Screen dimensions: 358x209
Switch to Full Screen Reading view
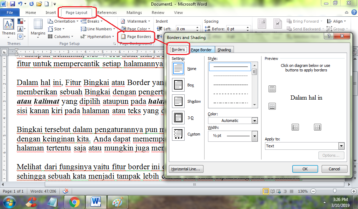tap(272, 191)
